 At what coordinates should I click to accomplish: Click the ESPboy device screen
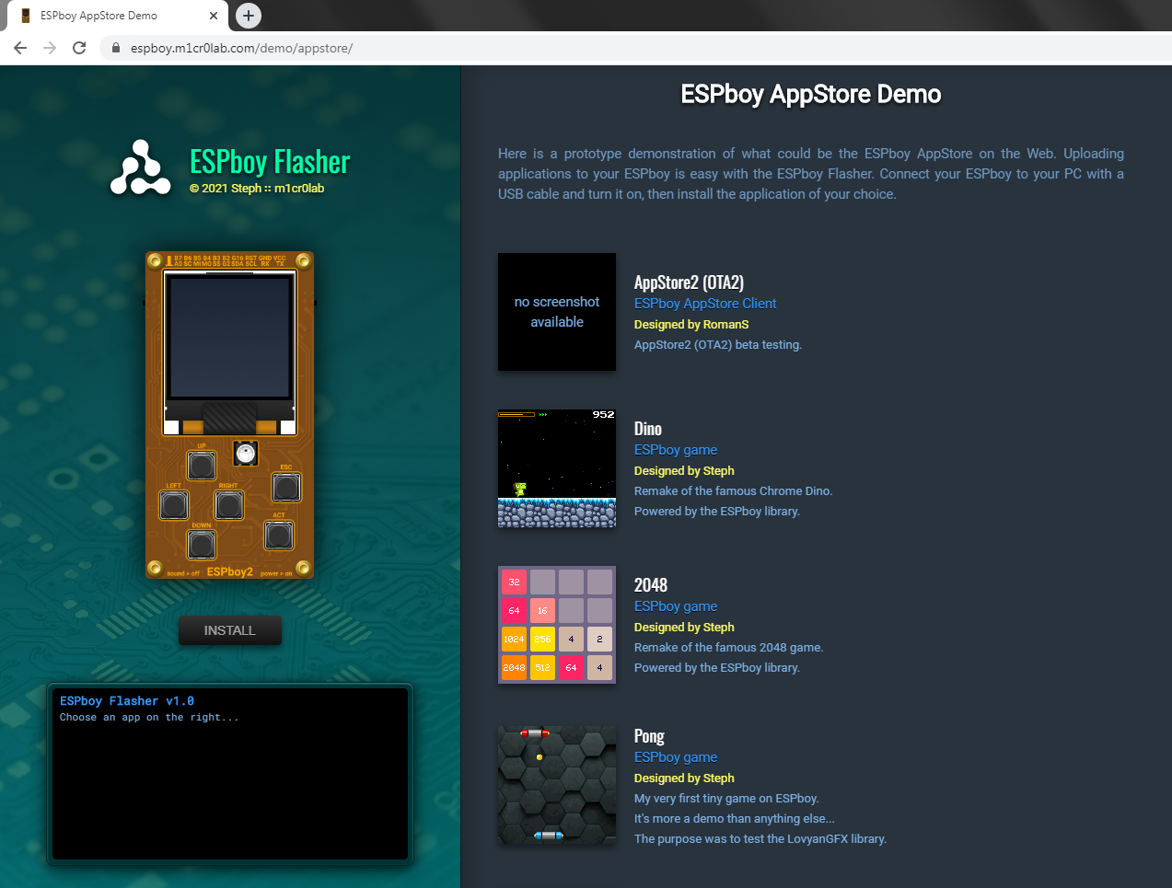click(229, 338)
